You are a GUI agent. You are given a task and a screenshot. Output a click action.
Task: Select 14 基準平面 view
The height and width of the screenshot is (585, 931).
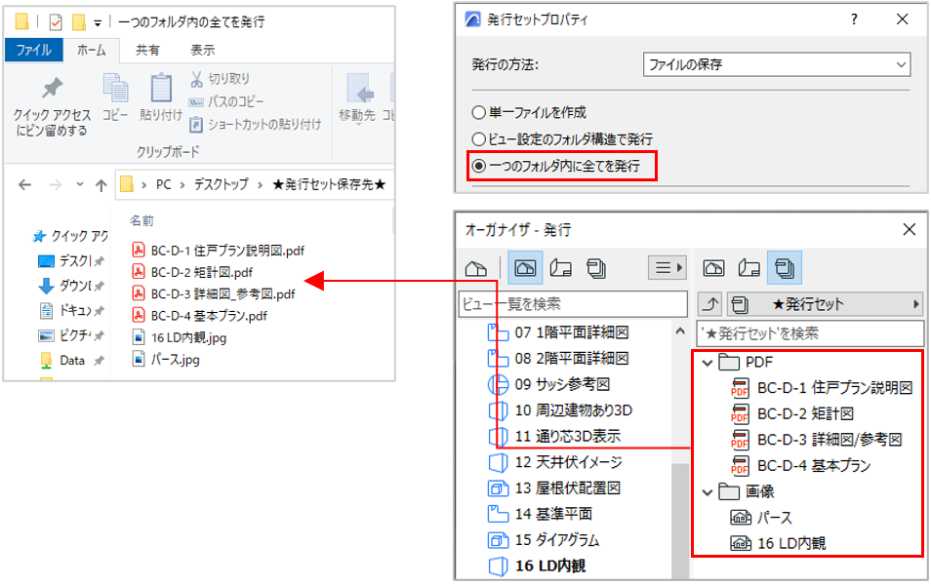coord(540,514)
